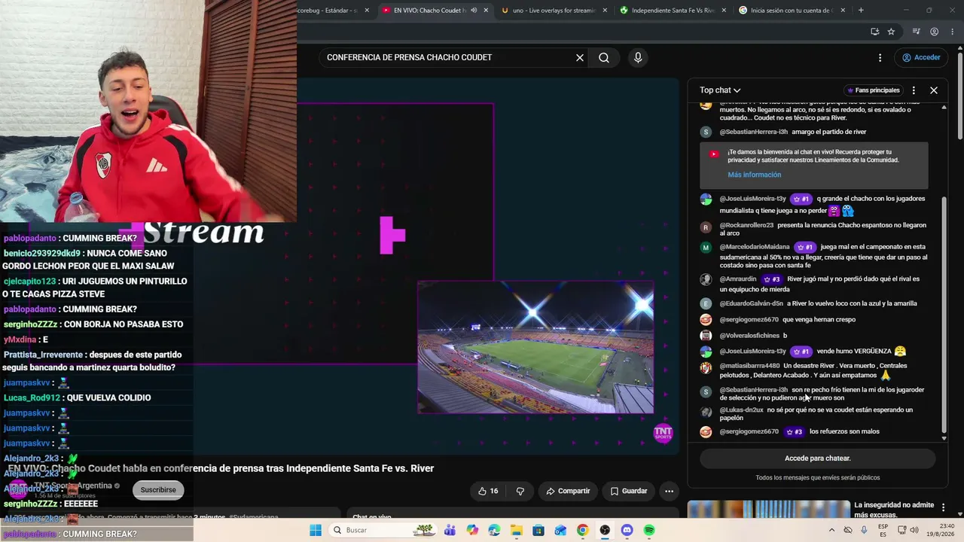Open the Chrome three-dot menu
The image size is (964, 542).
[x=950, y=32]
